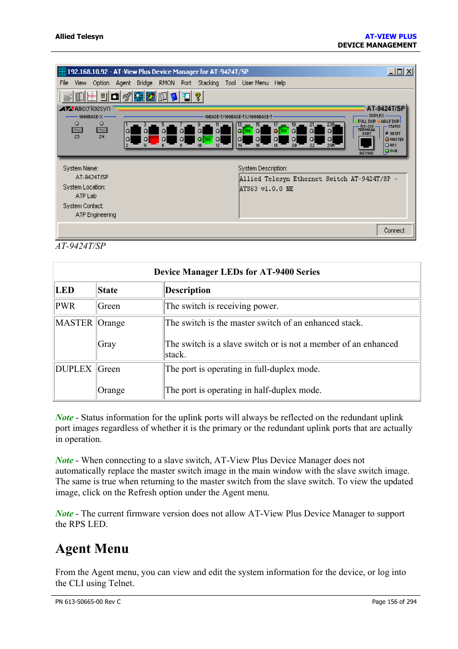Click the camera snapshot toolbar icon
Image resolution: width=458 pixels, height=649 pixels.
coord(115,97)
